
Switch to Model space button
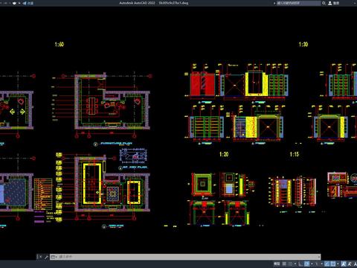[x=277, y=264]
